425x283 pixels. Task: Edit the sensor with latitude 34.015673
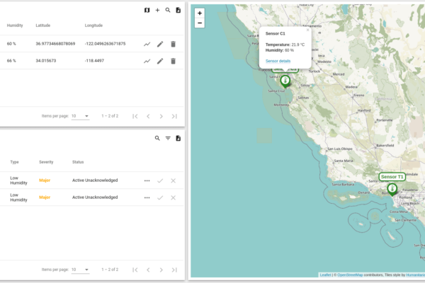pyautogui.click(x=160, y=61)
